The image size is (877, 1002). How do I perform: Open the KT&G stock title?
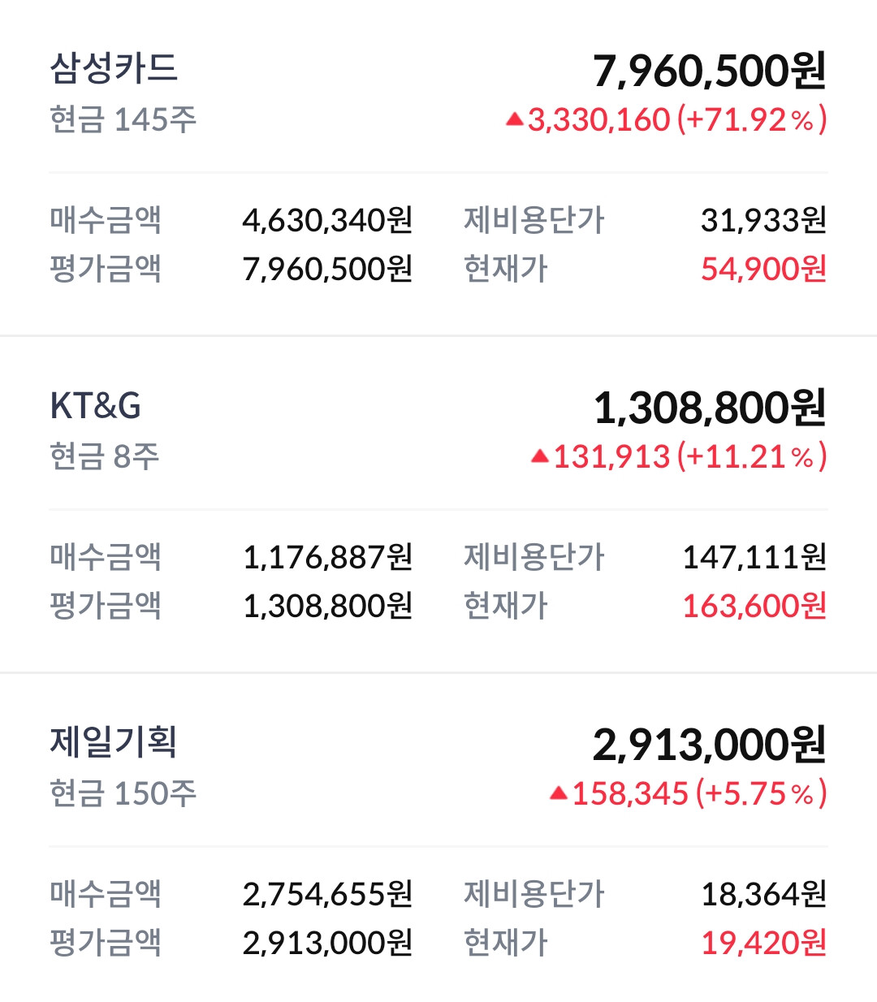pos(96,406)
